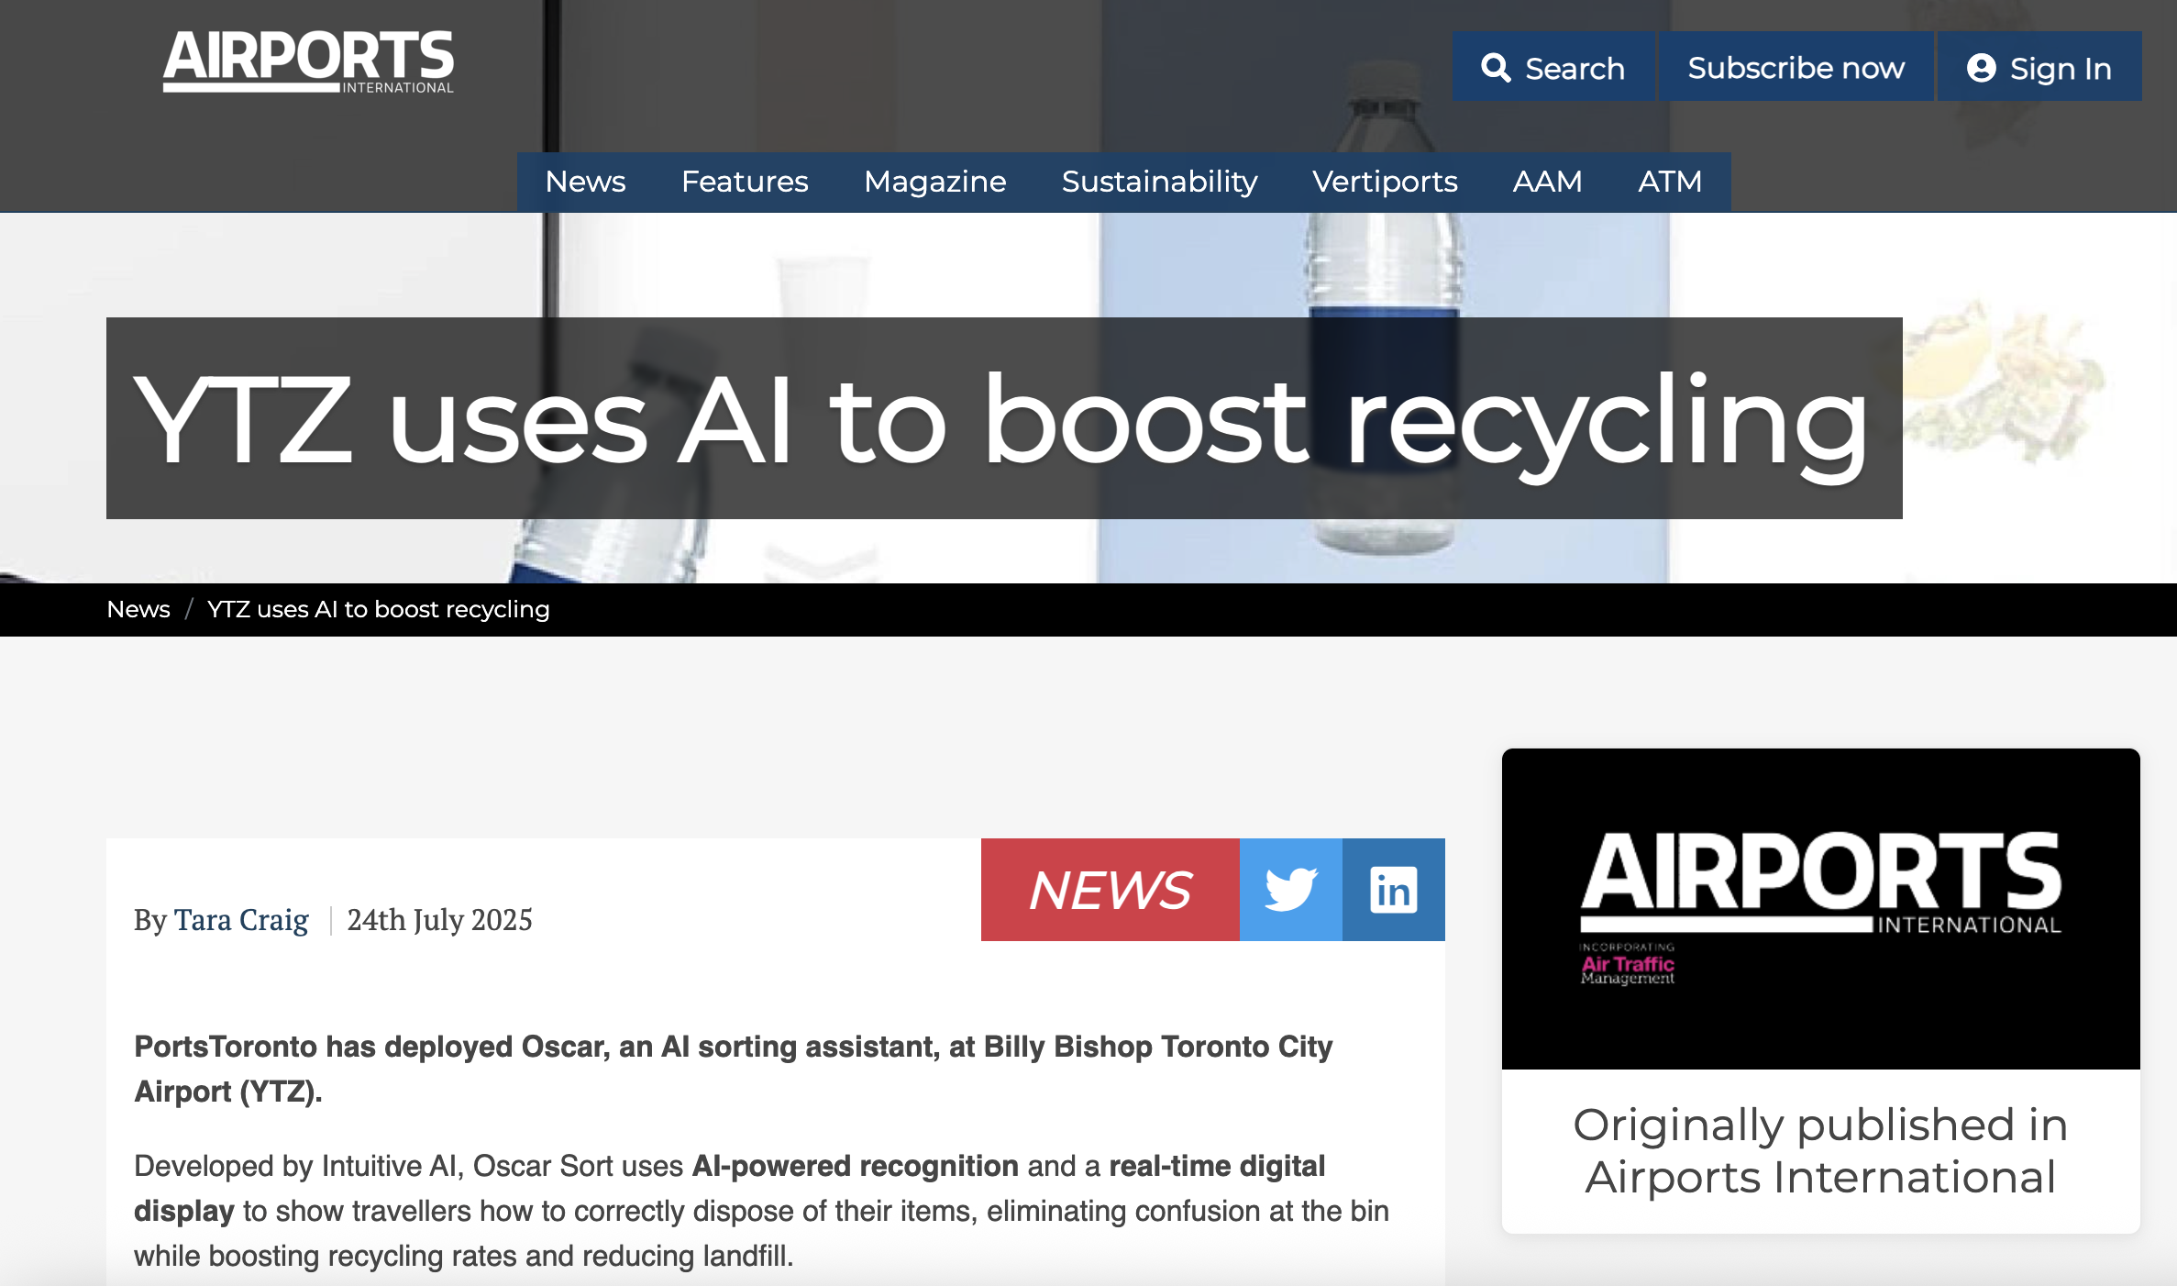Open the News menu item
The width and height of the screenshot is (2177, 1286).
click(585, 182)
